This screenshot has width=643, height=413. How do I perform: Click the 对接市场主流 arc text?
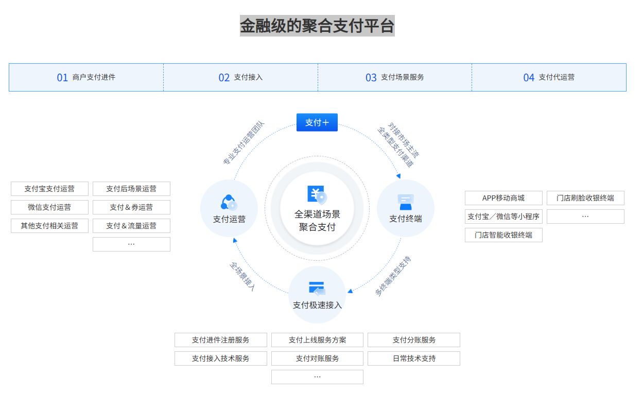pyautogui.click(x=404, y=140)
